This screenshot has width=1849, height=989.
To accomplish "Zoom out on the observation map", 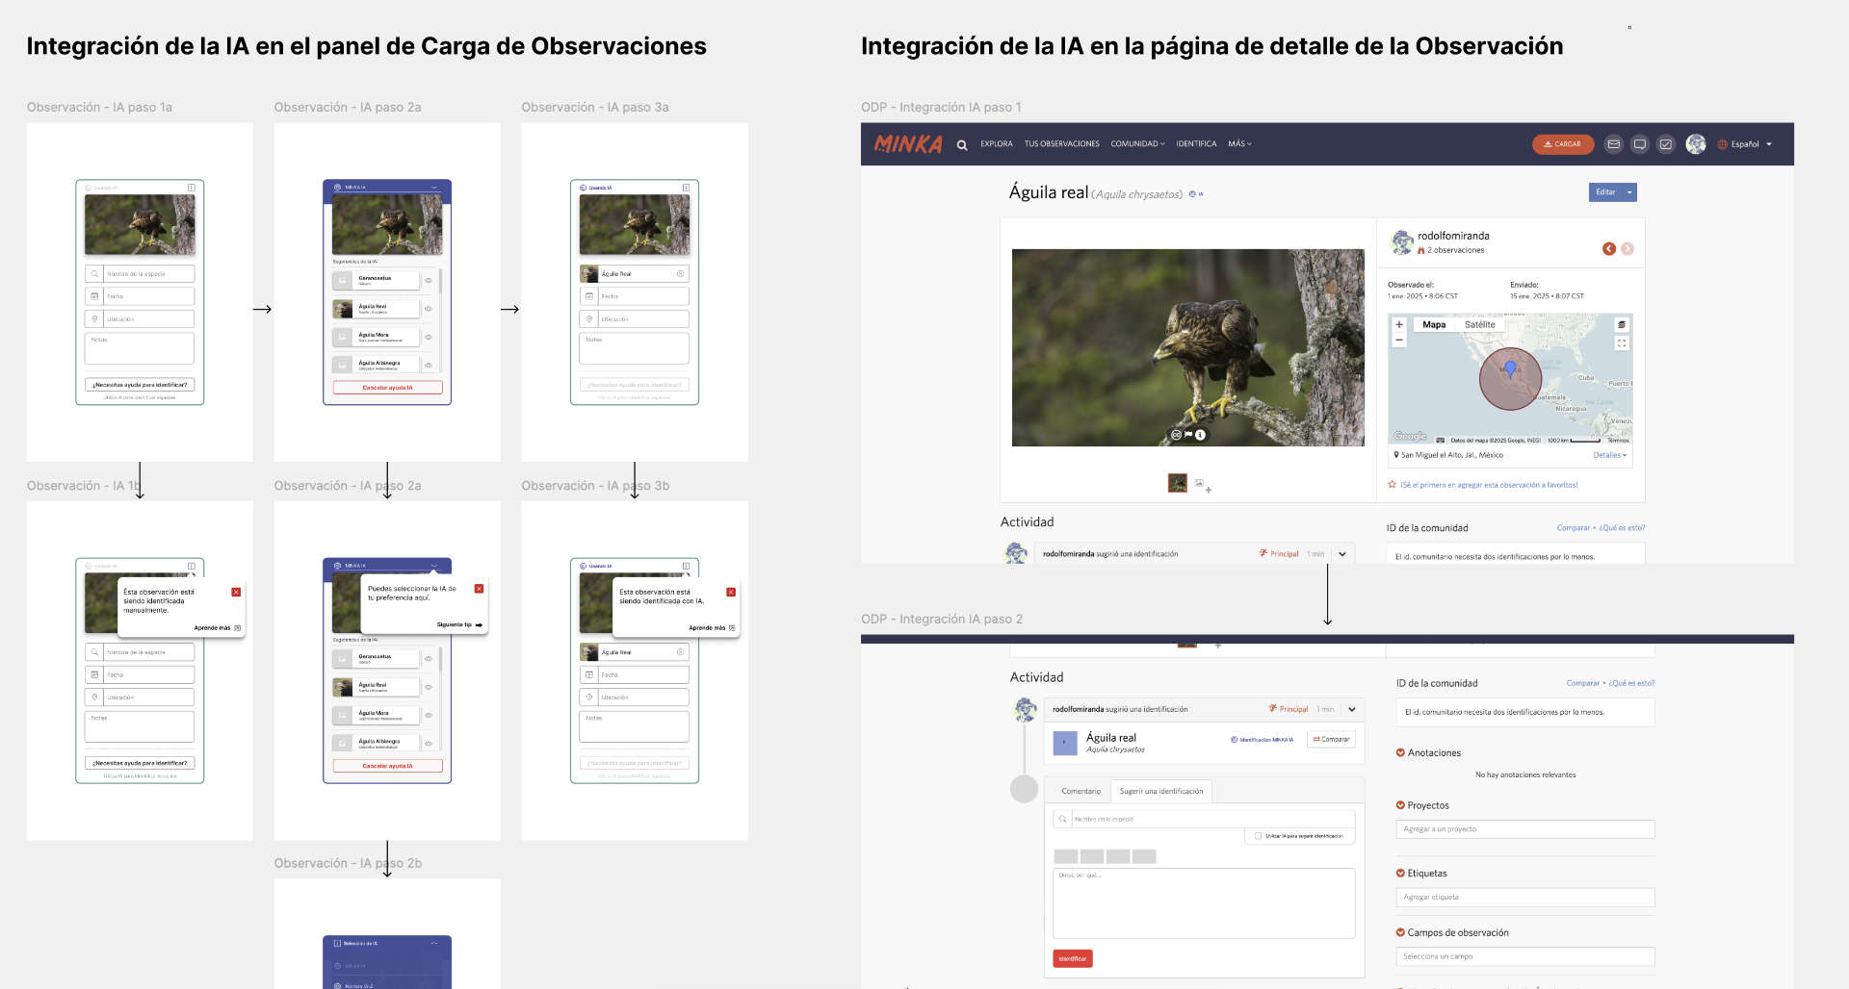I will 1399,340.
